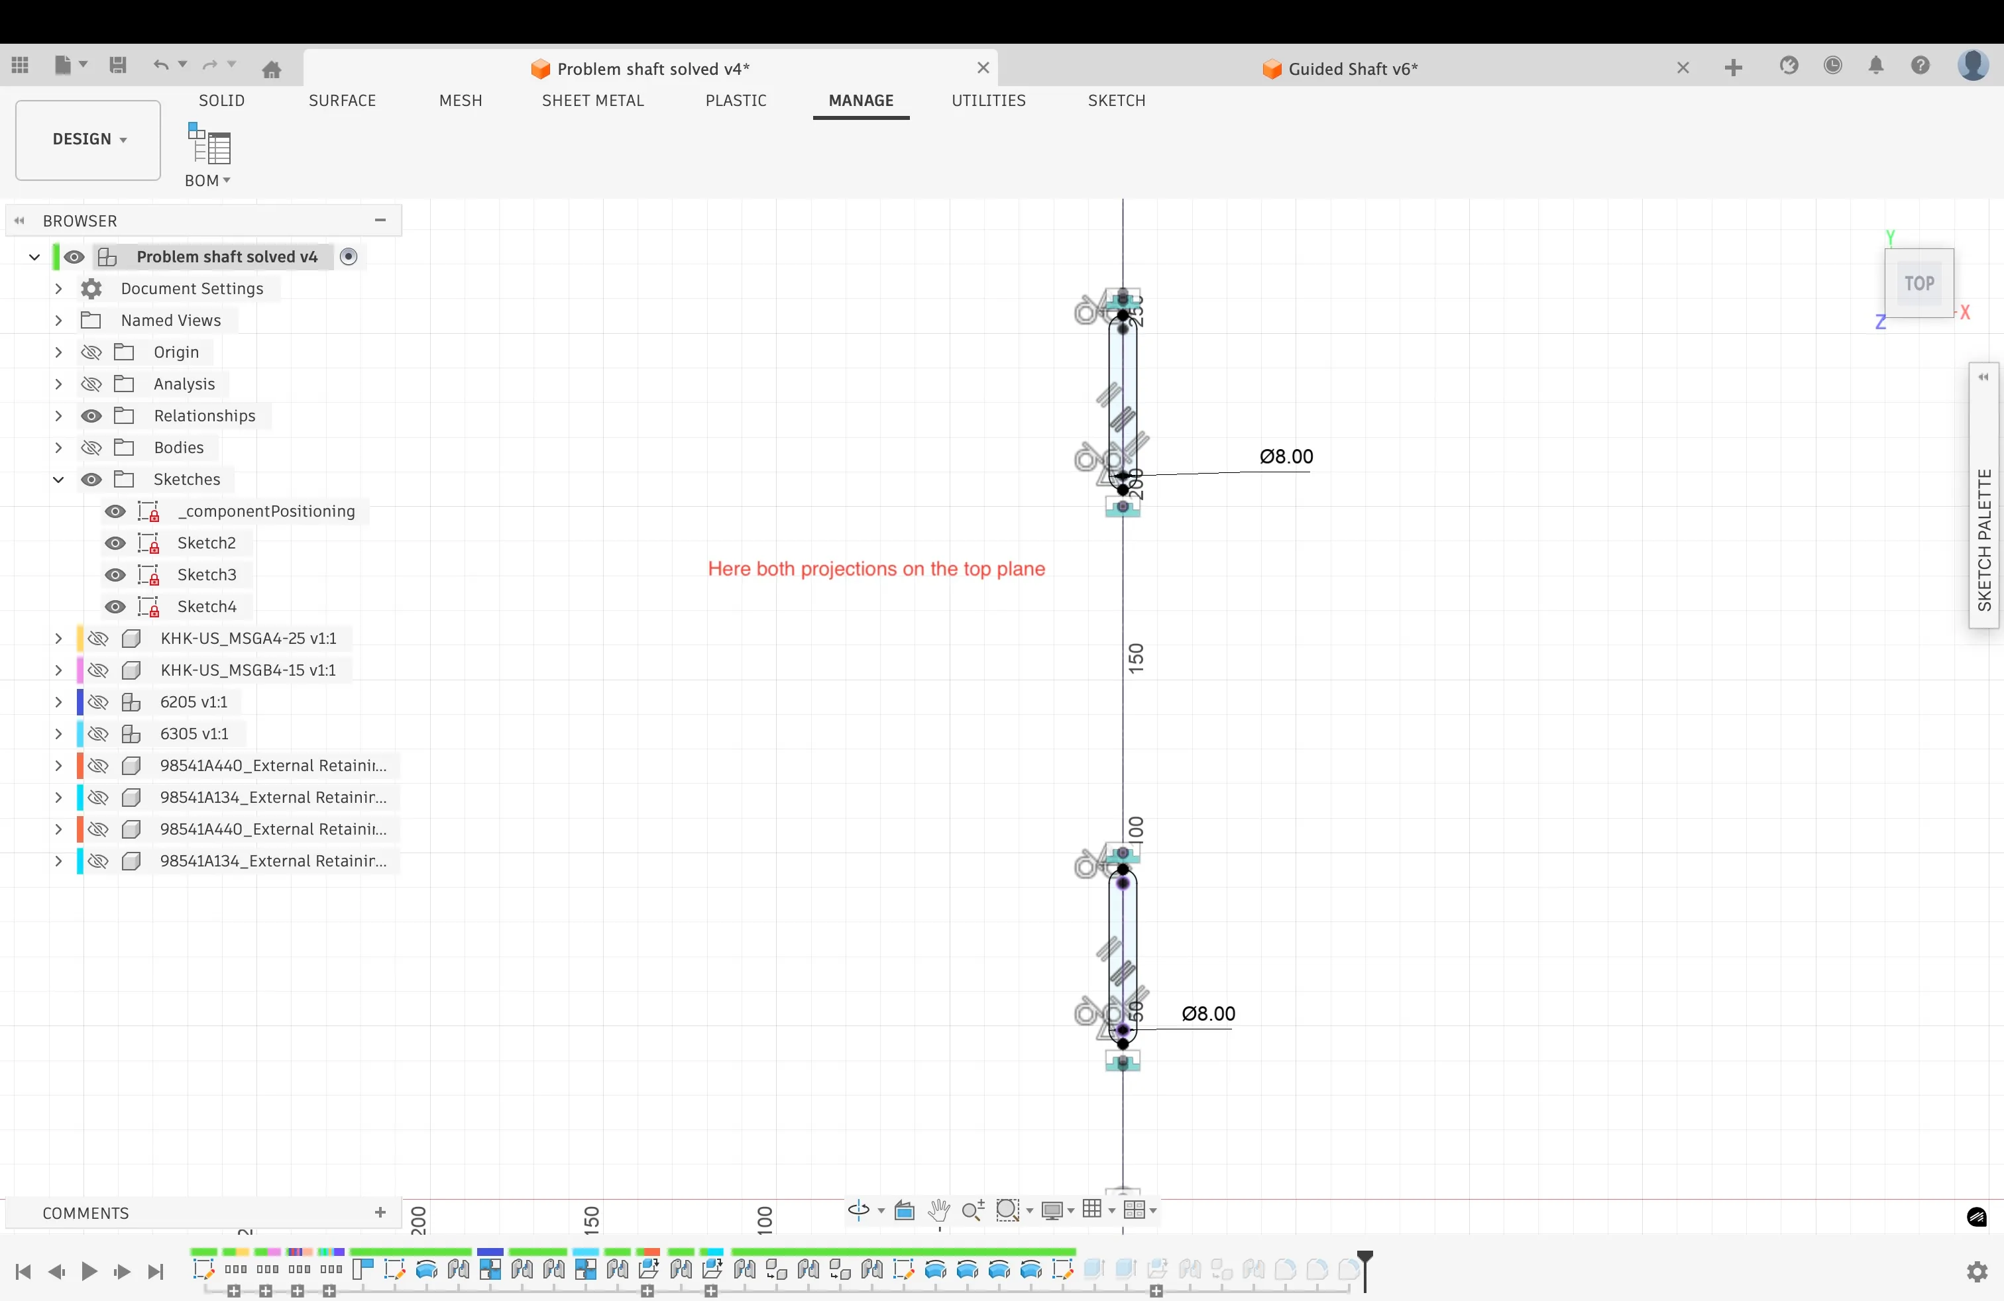Expand KHK-US_MSGA4-25 v1:1 component
The width and height of the screenshot is (2004, 1301).
point(58,639)
